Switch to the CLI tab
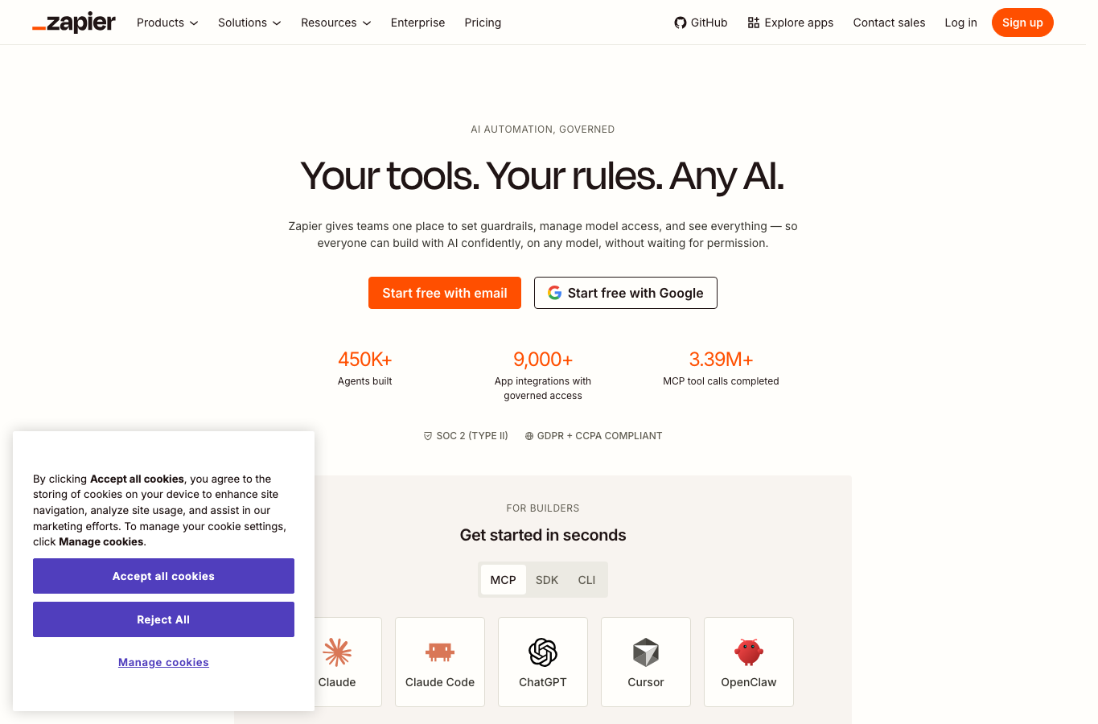1098x724 pixels. click(587, 580)
